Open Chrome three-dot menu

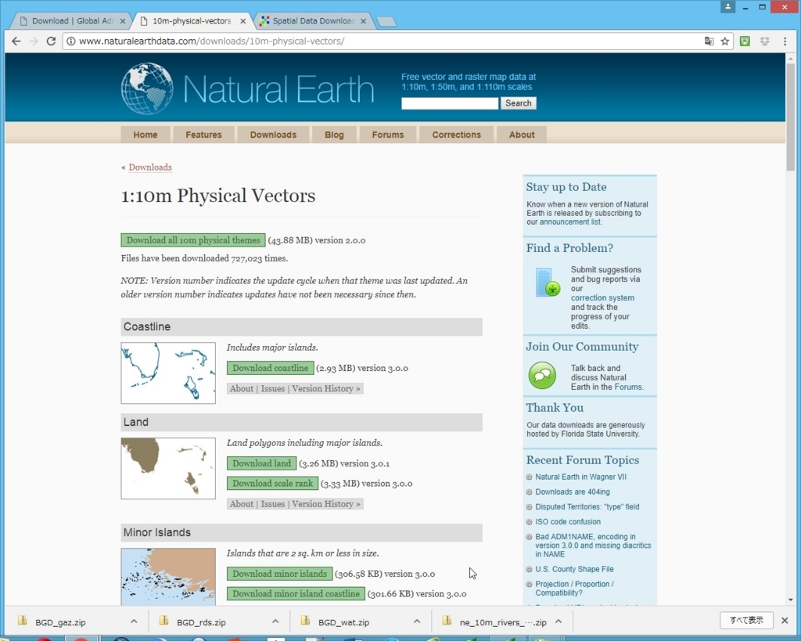tap(785, 41)
